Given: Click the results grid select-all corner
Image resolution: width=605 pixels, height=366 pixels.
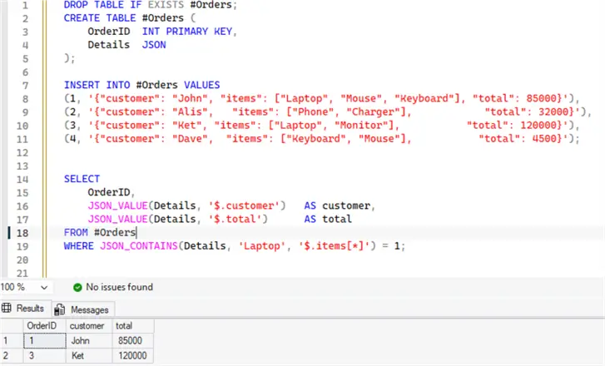Looking at the screenshot, I should click(12, 326).
